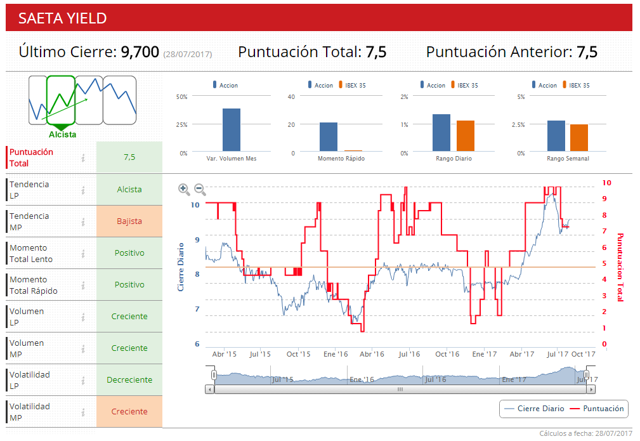
Task: Open info icon for Volumen MP
Action: 83,349
